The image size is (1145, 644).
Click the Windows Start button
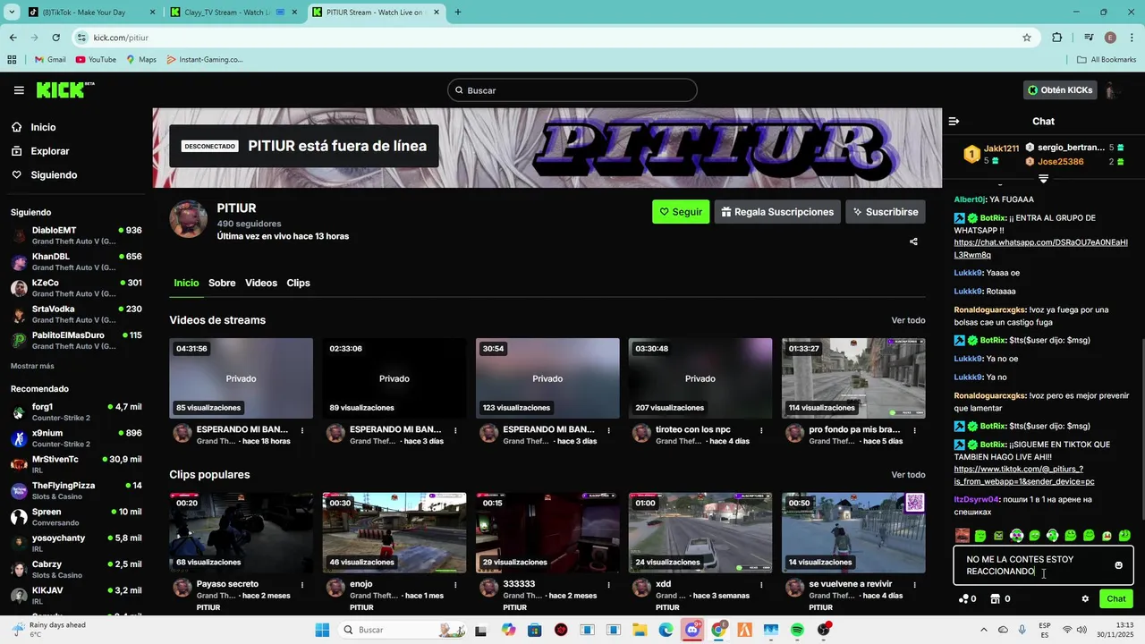pyautogui.click(x=322, y=630)
